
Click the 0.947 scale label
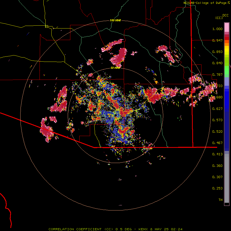click(217, 40)
